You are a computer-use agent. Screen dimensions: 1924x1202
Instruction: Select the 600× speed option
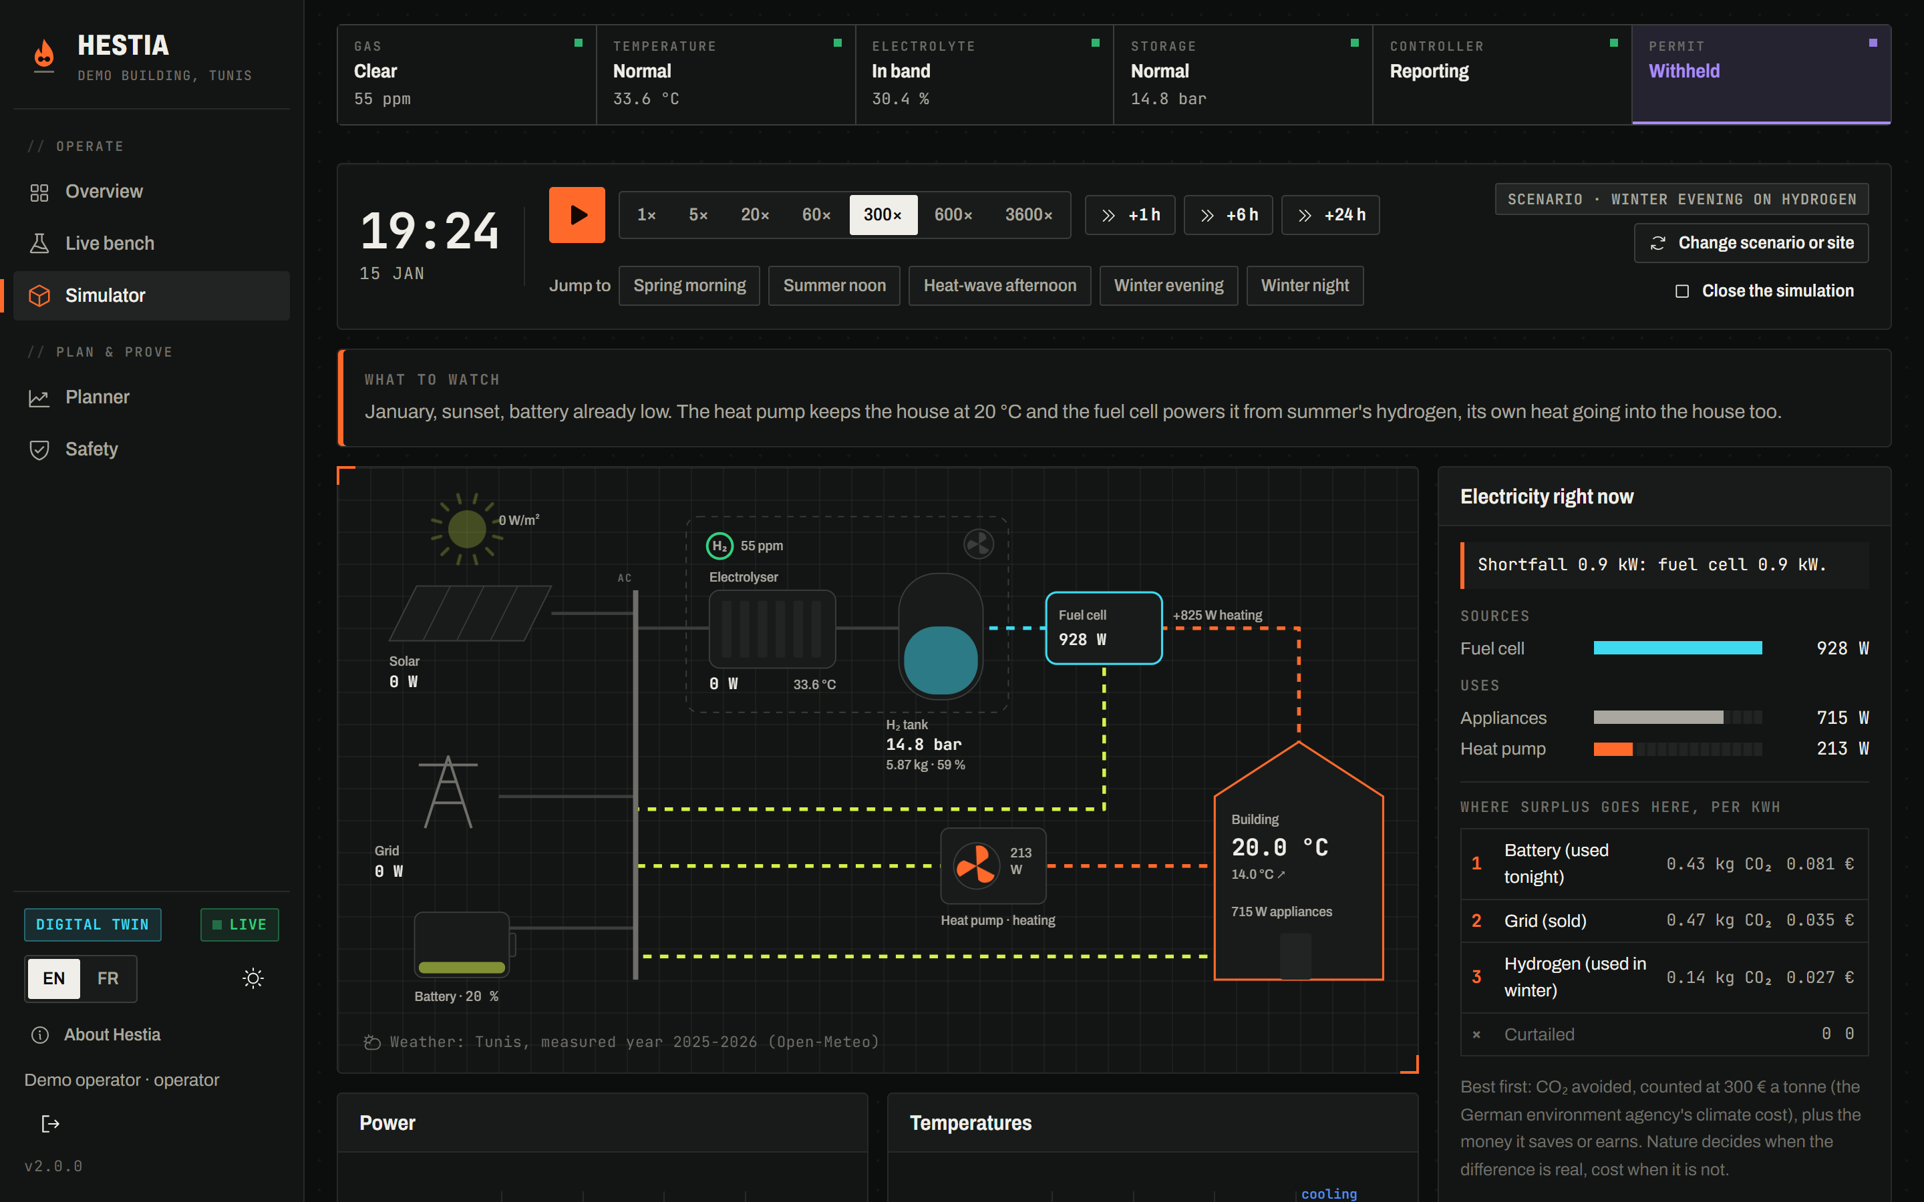coord(953,214)
